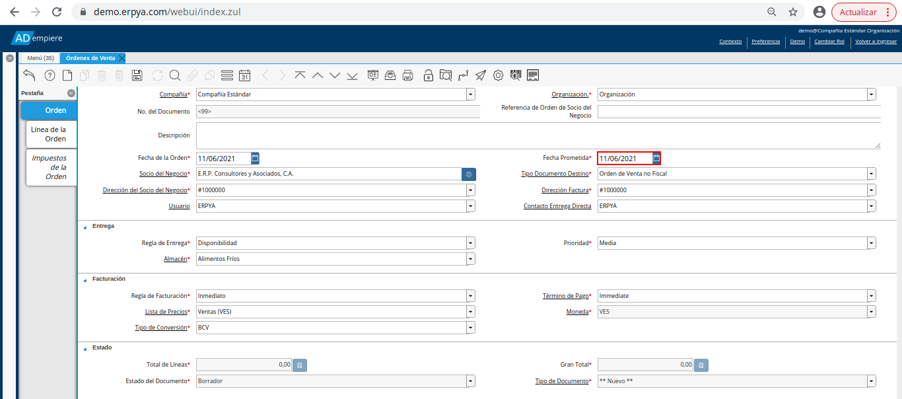Save the record using the floppy disk icon
This screenshot has width=902, height=399.
click(137, 75)
